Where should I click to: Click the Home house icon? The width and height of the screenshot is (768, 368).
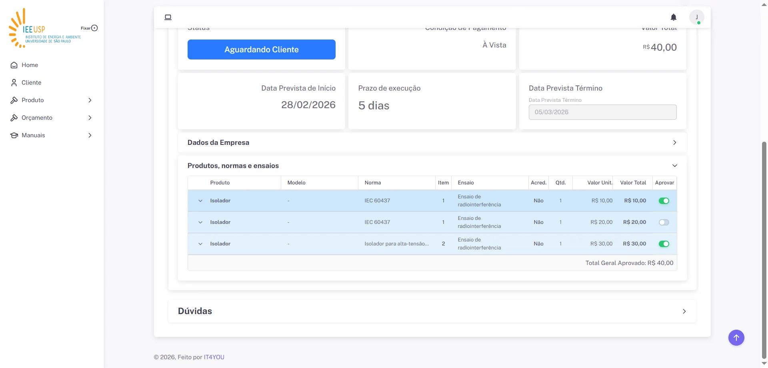tap(14, 65)
